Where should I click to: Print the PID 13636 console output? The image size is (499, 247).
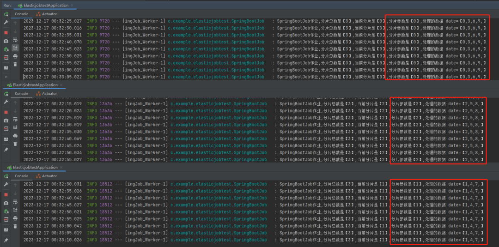[x=15, y=136]
